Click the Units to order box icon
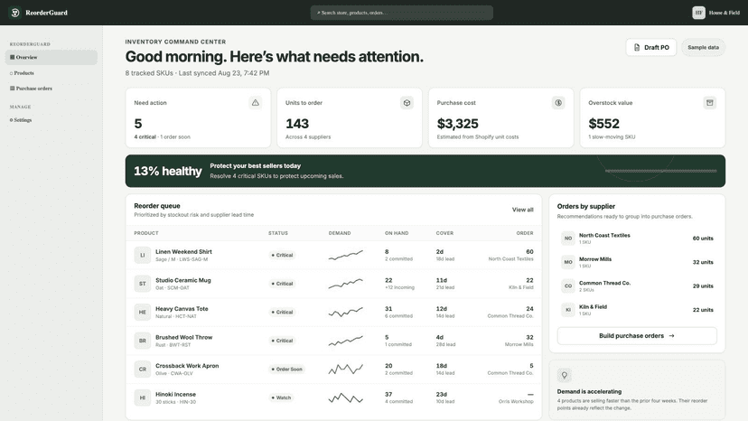 click(x=407, y=103)
